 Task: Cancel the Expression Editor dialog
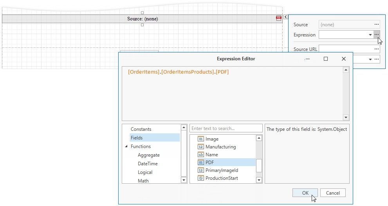[333, 193]
